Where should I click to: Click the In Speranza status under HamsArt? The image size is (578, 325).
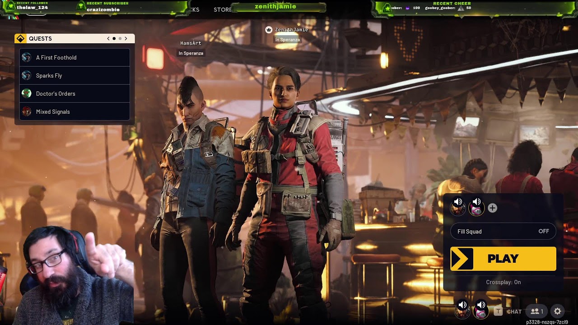point(191,53)
